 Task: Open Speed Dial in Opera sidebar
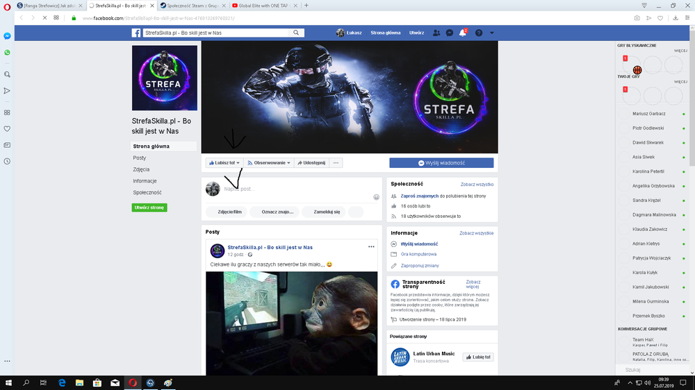click(x=7, y=112)
